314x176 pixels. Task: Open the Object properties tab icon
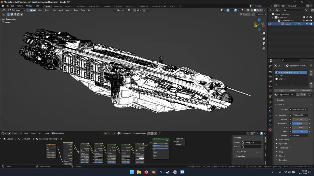[270, 102]
